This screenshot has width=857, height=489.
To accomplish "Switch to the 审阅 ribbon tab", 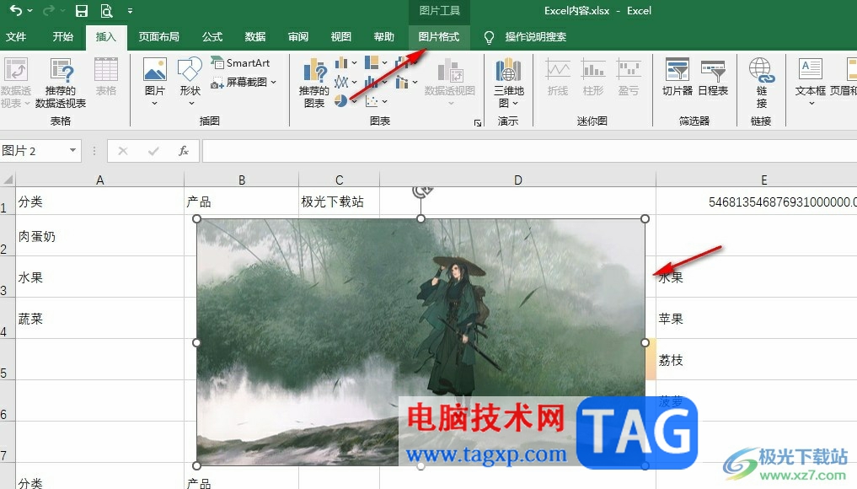I will (x=297, y=36).
